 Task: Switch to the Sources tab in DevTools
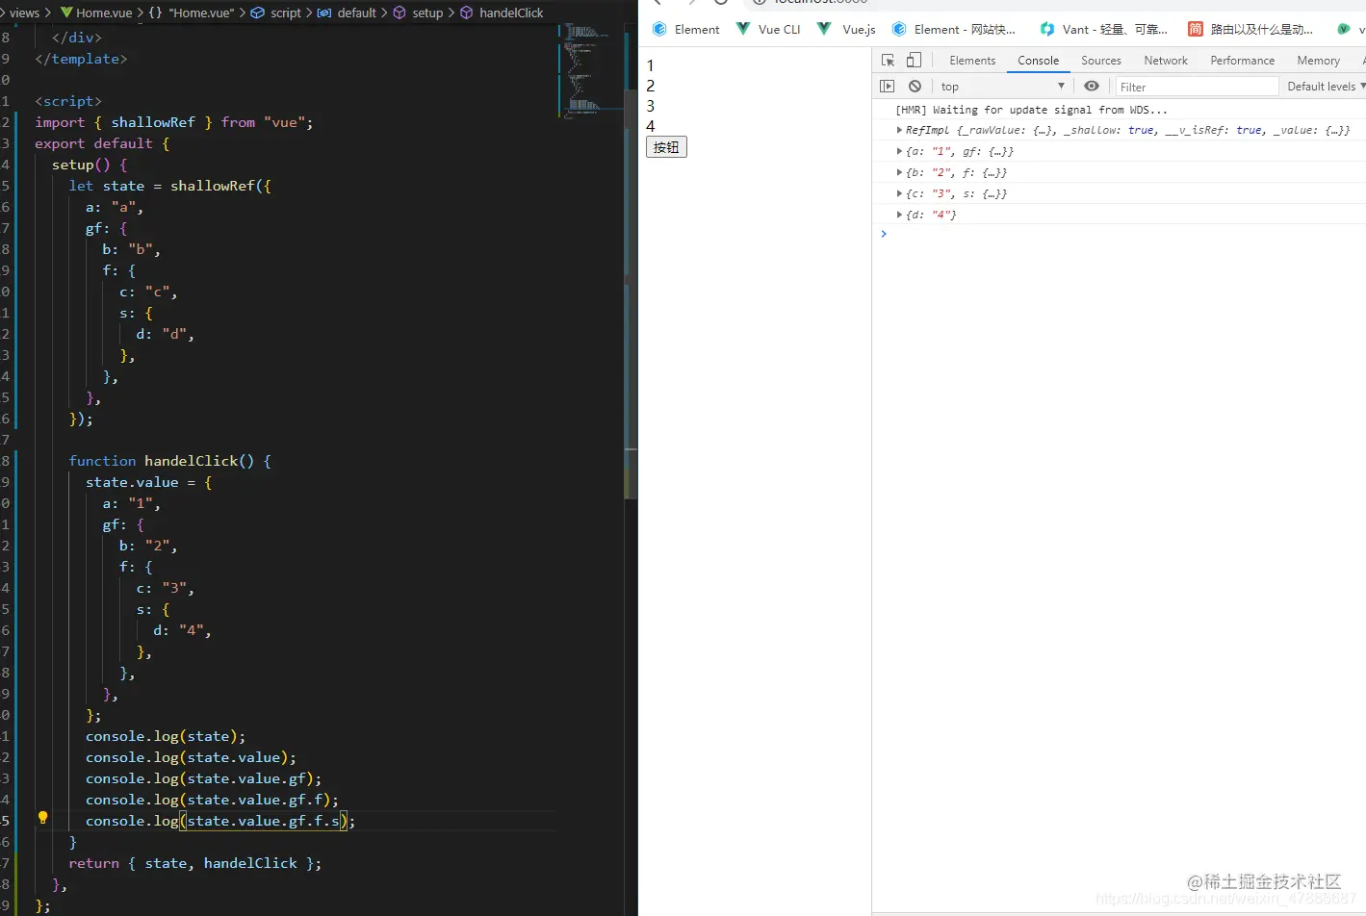1101,61
